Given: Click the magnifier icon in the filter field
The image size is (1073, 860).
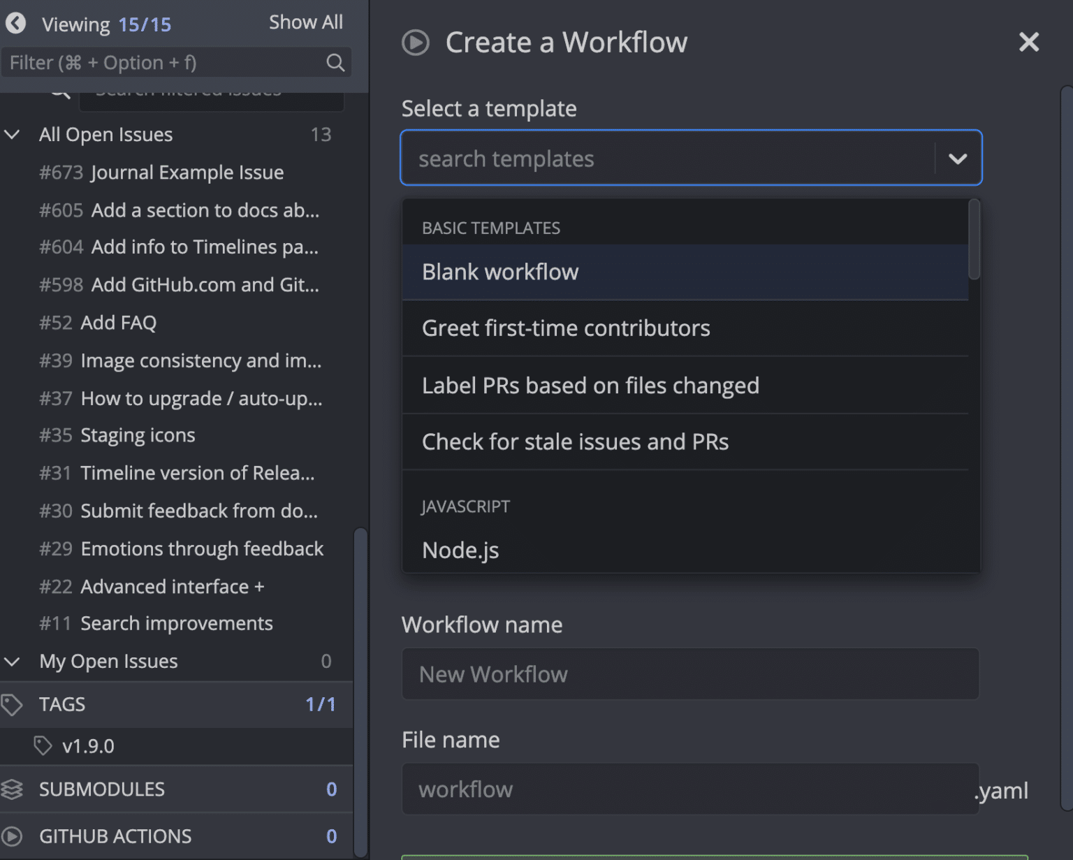Looking at the screenshot, I should (335, 62).
